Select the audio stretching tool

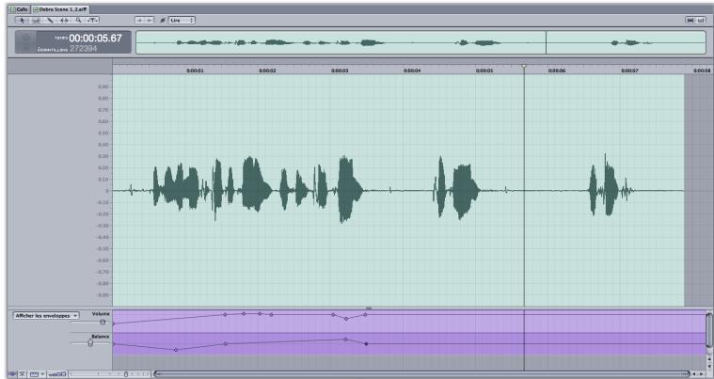click(x=64, y=20)
